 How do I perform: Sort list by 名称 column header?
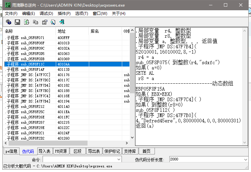[30, 31]
